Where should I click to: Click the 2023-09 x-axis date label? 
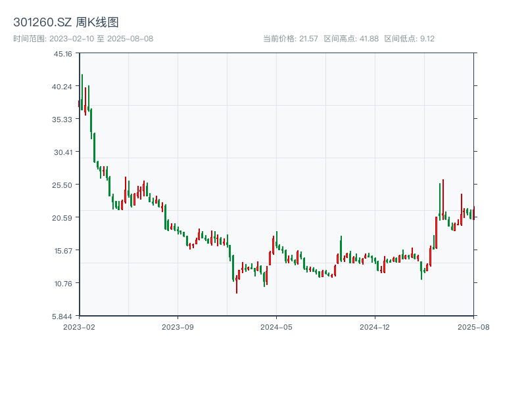tap(178, 326)
